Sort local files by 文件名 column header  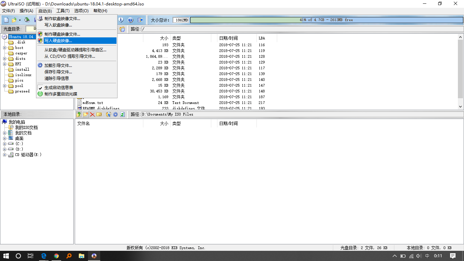click(109, 124)
